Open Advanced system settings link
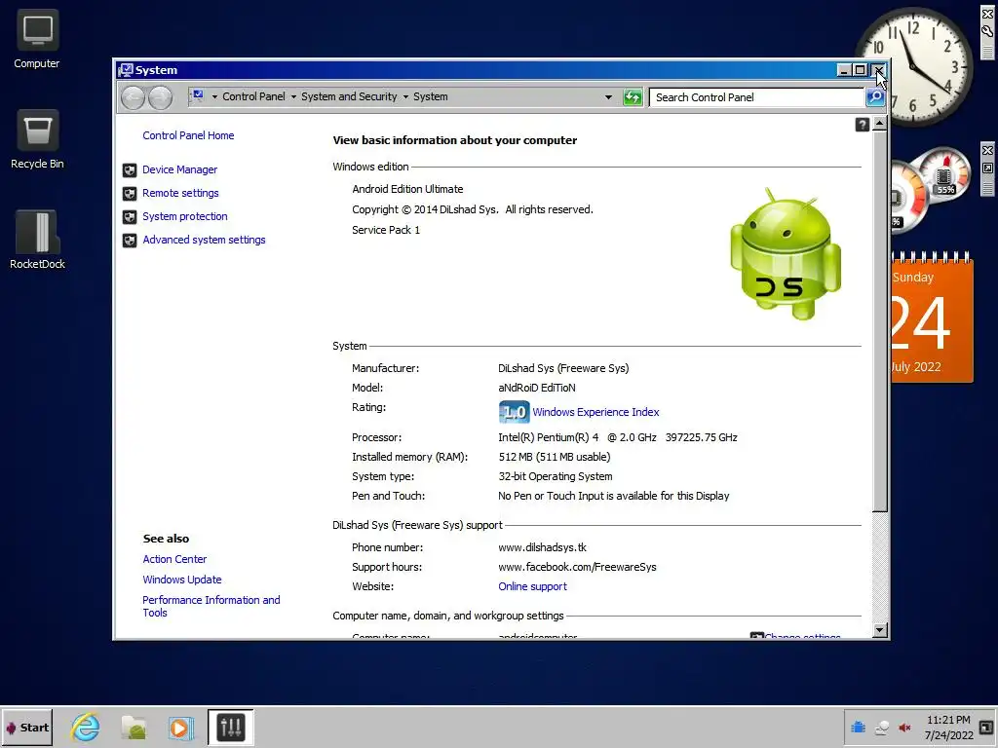This screenshot has width=998, height=748. pos(204,241)
